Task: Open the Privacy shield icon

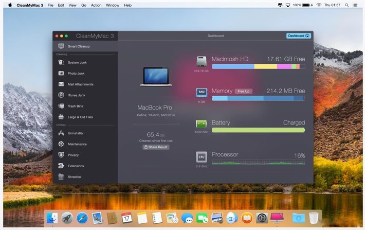Action: click(61, 155)
